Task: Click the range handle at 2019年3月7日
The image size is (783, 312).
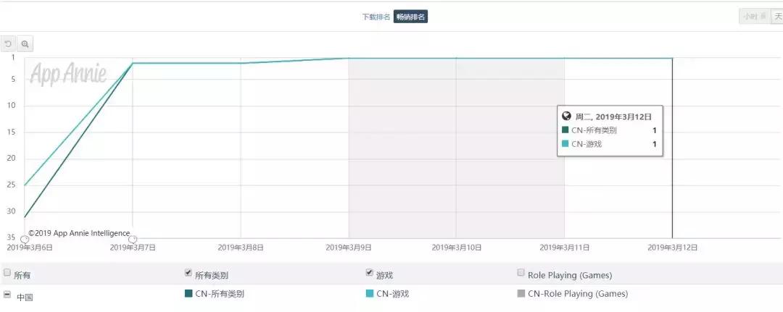Action: pos(132,239)
